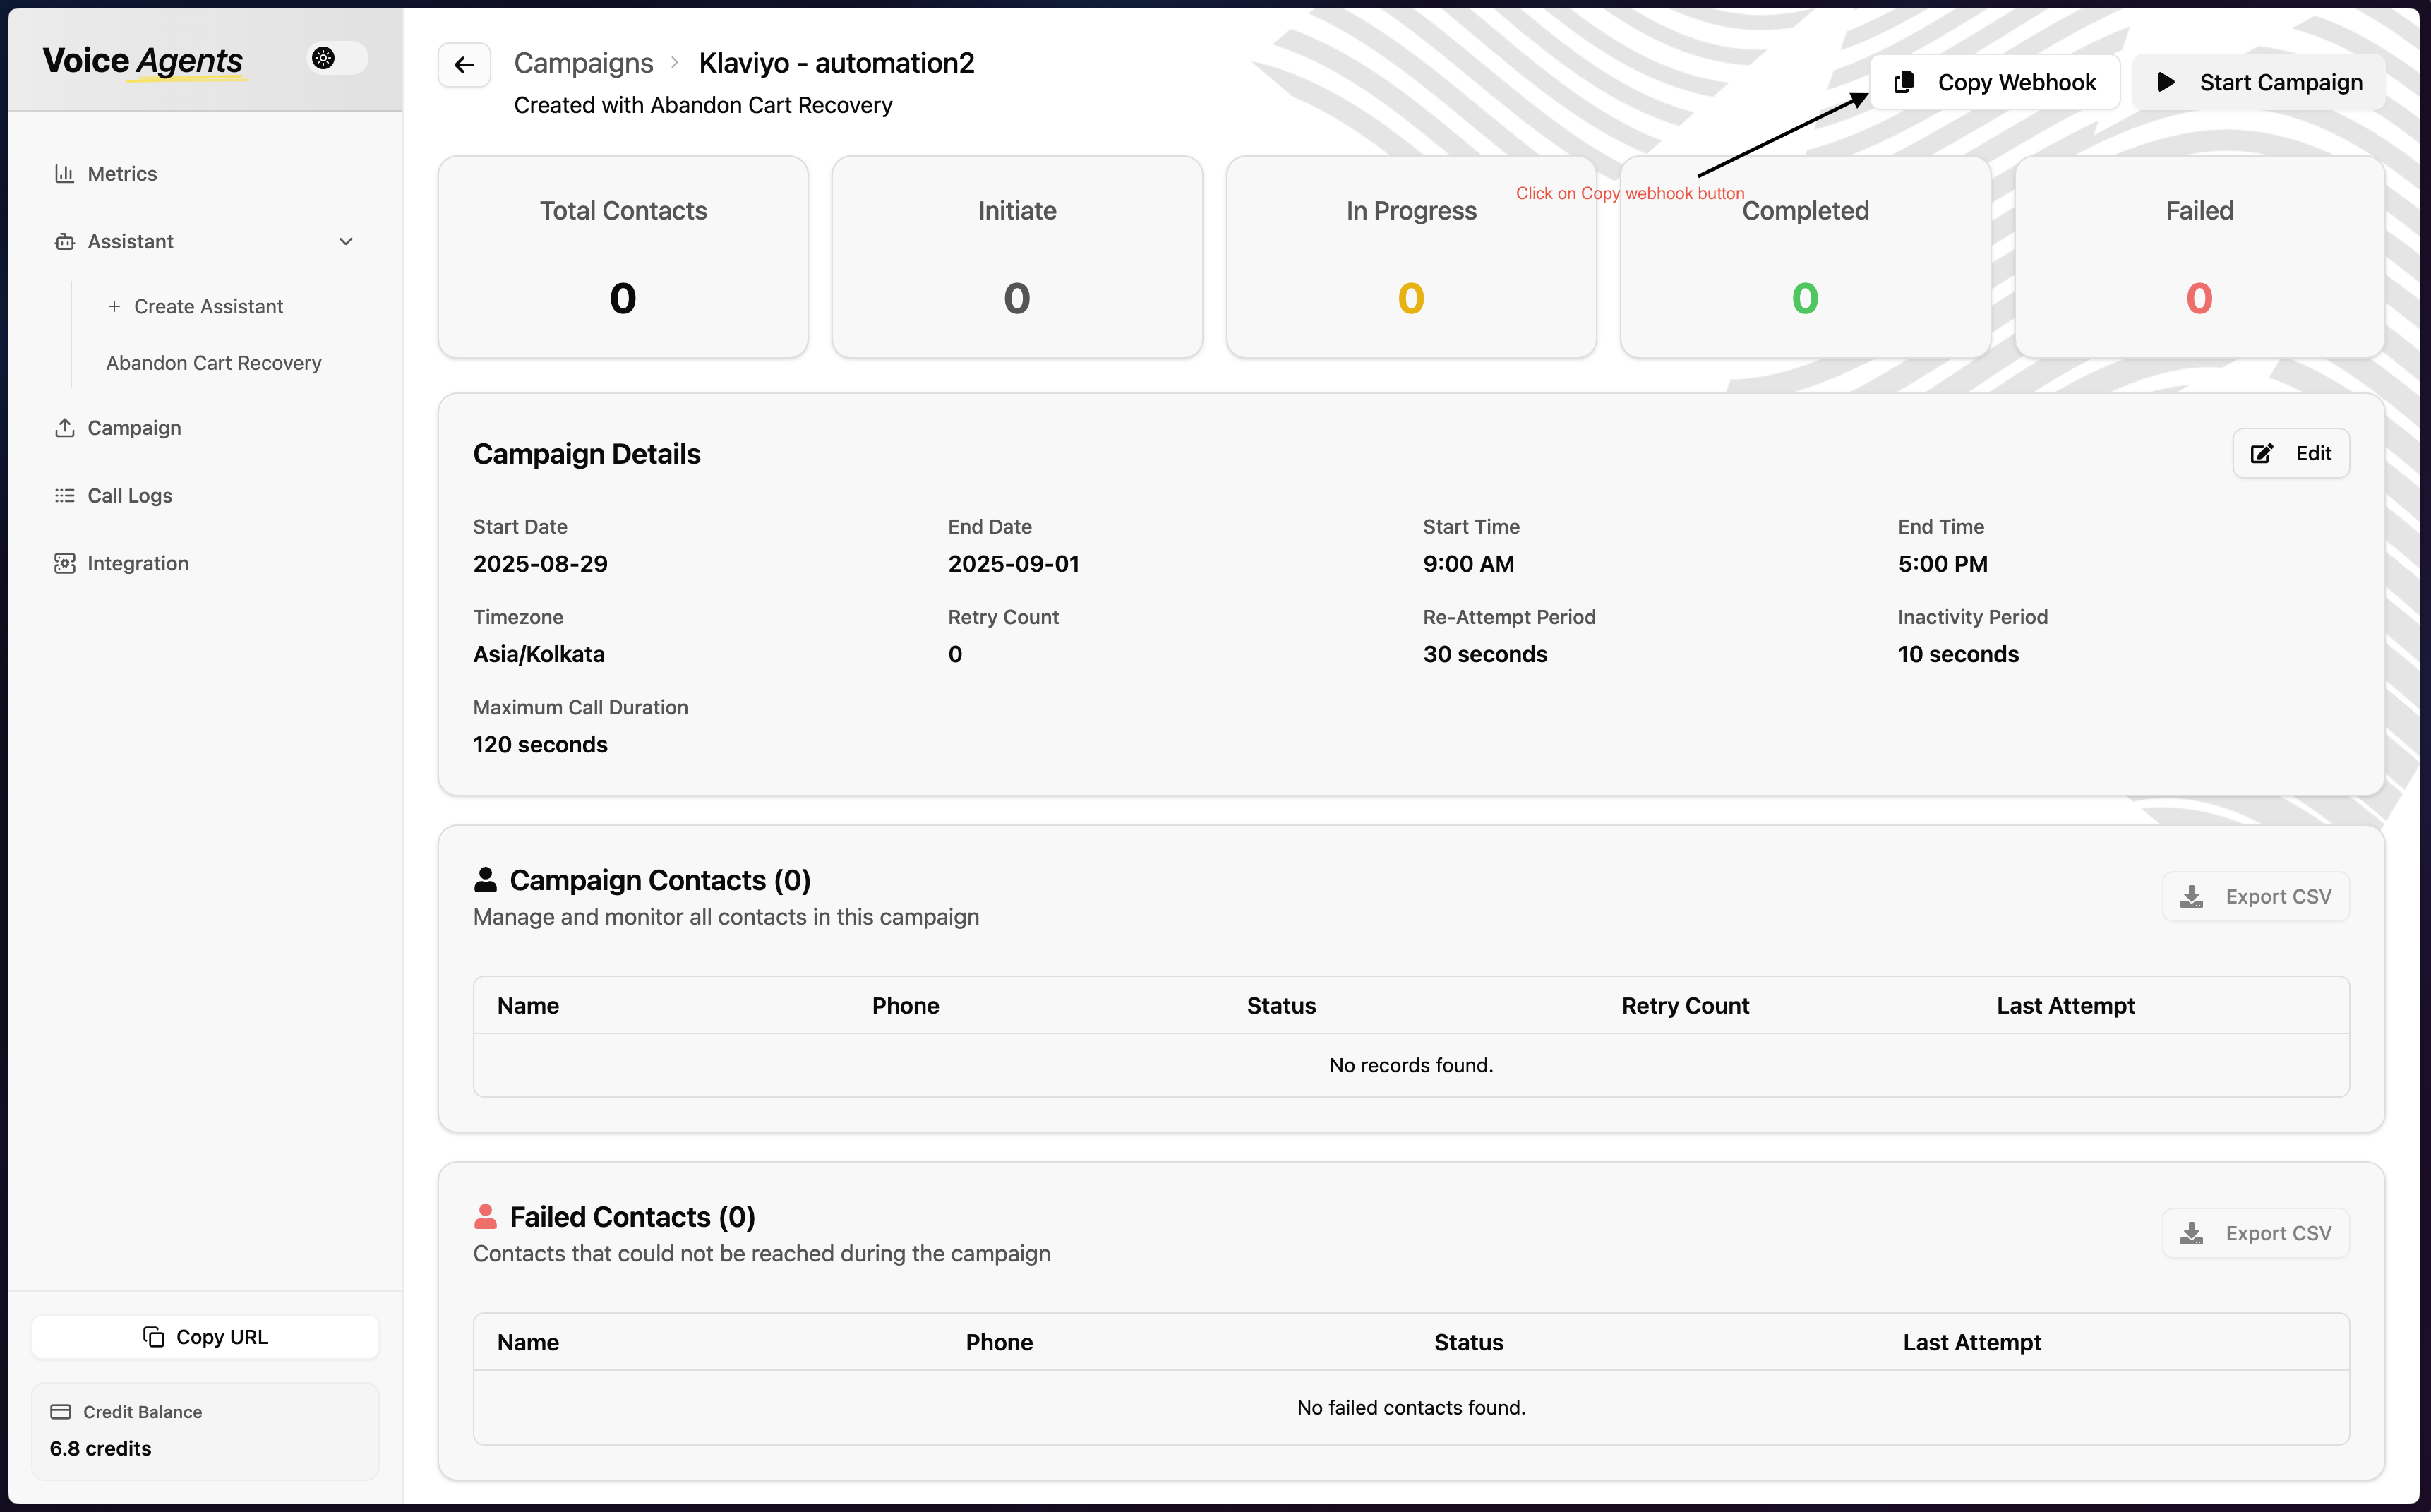Click the Copy Webhook button
Image resolution: width=2431 pixels, height=1512 pixels.
(1994, 83)
